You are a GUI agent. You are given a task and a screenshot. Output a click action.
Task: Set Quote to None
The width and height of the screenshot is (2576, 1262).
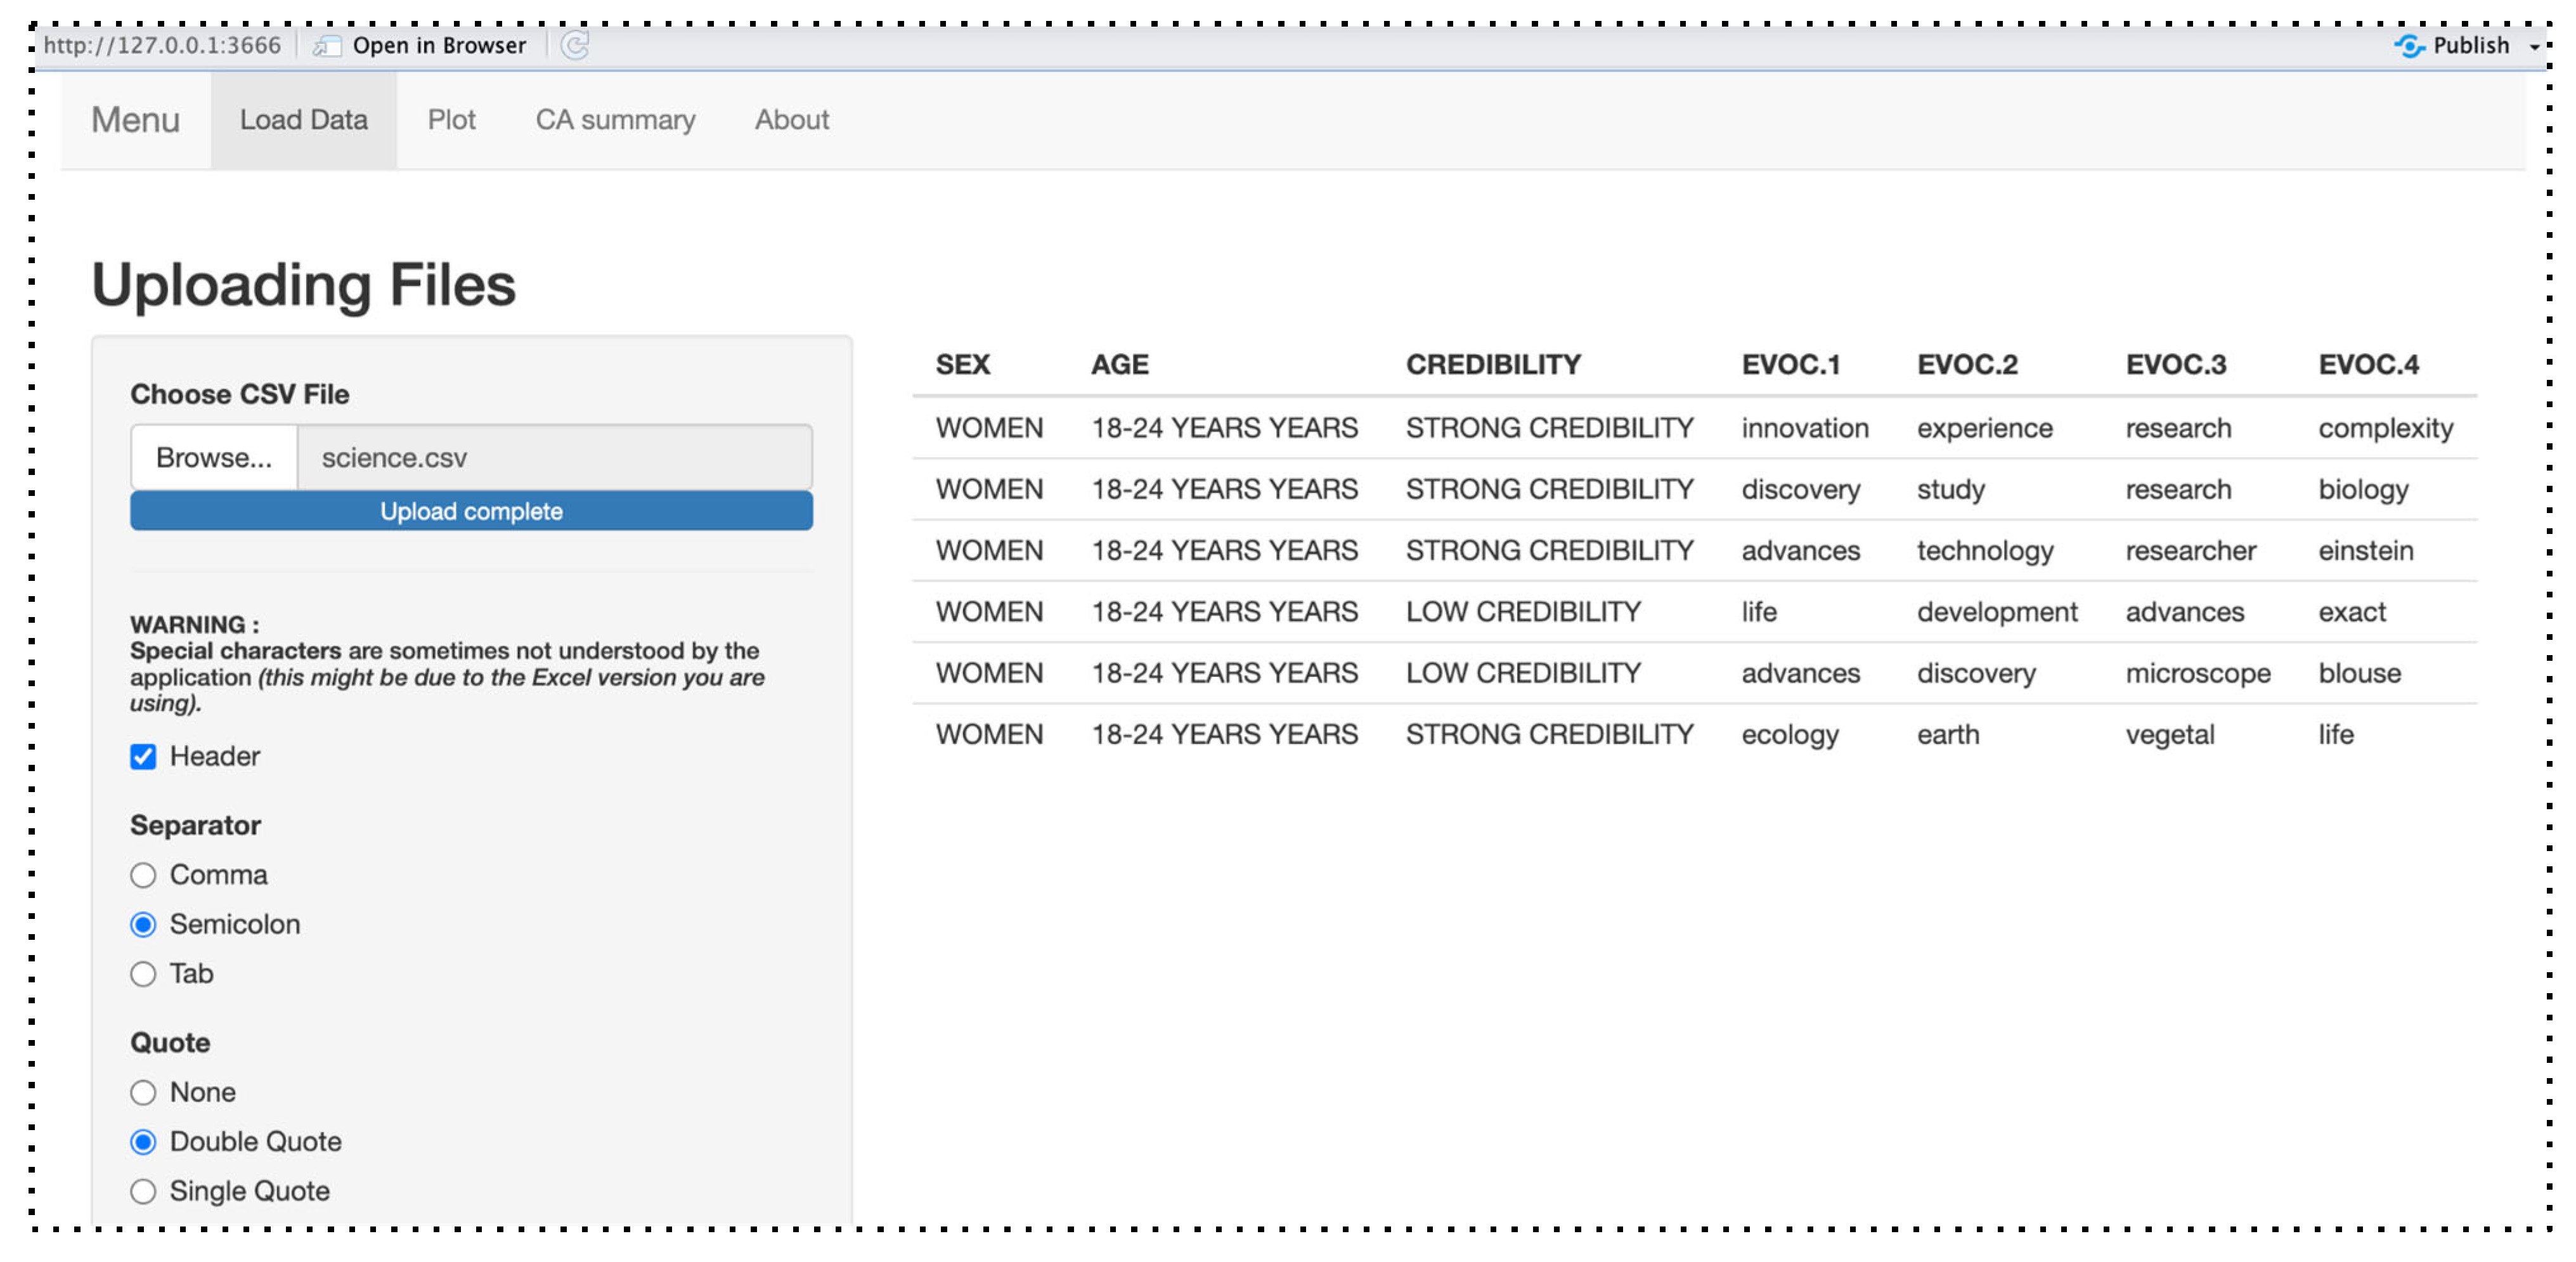[143, 1092]
